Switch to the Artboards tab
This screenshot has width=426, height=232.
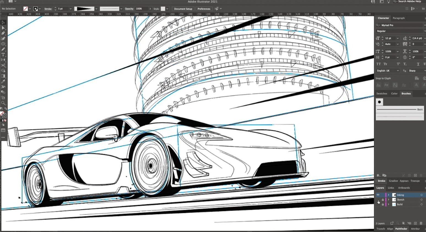pos(404,188)
